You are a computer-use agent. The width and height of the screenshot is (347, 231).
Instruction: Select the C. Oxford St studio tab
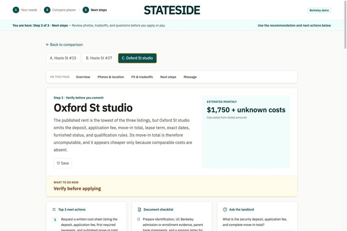coord(137,58)
